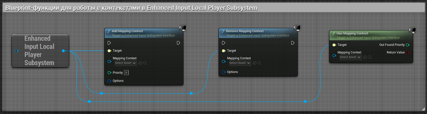This screenshot has width=427, height=114.
Task: Use selected asset arrow in Has Mapping Context
Action: 365,57
